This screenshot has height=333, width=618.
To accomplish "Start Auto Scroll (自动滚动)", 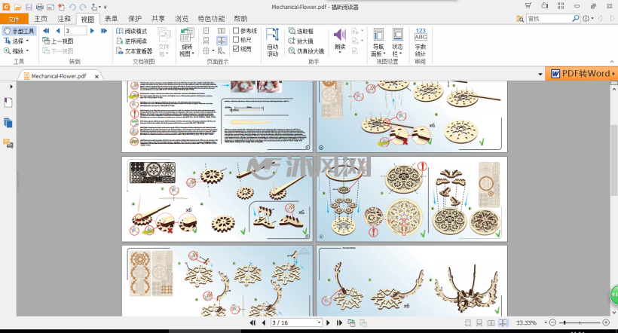I will tap(273, 42).
